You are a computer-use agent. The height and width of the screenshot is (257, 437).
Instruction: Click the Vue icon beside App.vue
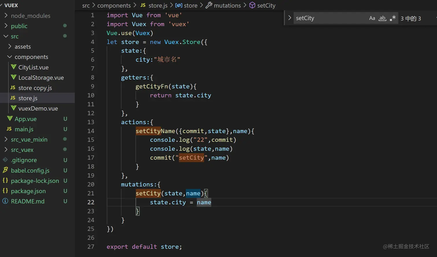point(10,119)
